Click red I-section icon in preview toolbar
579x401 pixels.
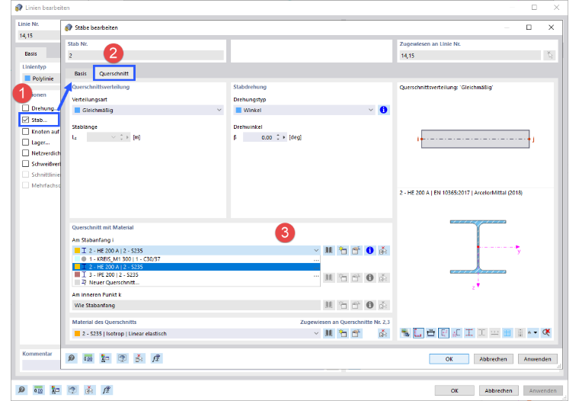(469, 332)
